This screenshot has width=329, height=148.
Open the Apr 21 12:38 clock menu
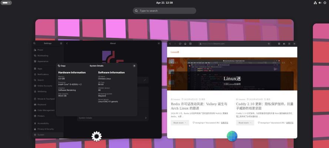coord(164,3)
